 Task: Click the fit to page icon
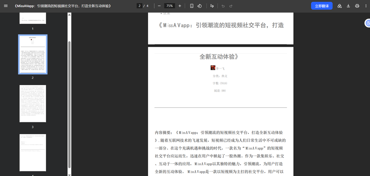(192, 6)
